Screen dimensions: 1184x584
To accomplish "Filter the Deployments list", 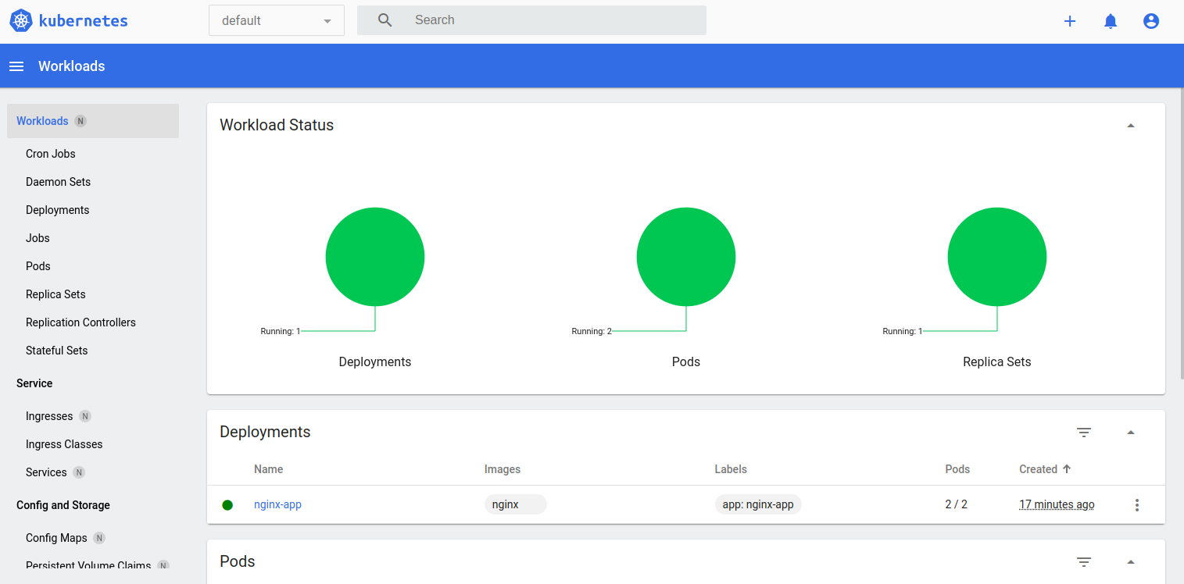I will tap(1083, 433).
